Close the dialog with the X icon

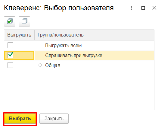coord(154,8)
